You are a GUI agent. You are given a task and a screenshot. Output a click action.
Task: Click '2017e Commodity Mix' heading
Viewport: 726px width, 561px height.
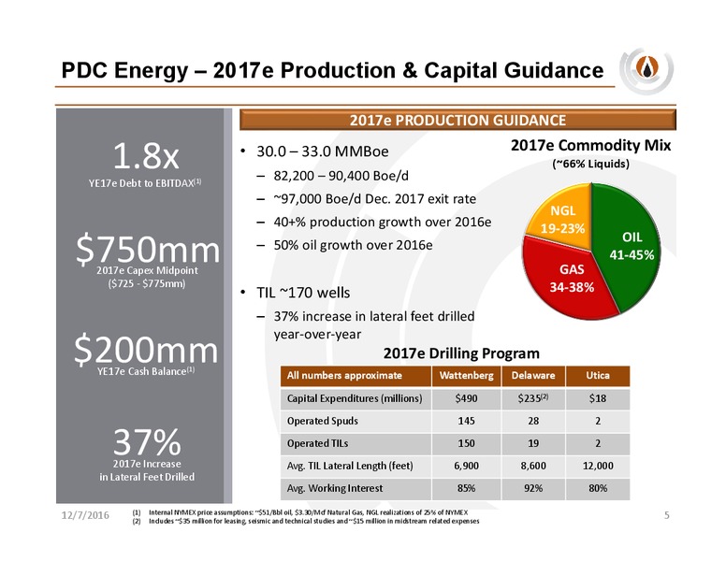[590, 145]
